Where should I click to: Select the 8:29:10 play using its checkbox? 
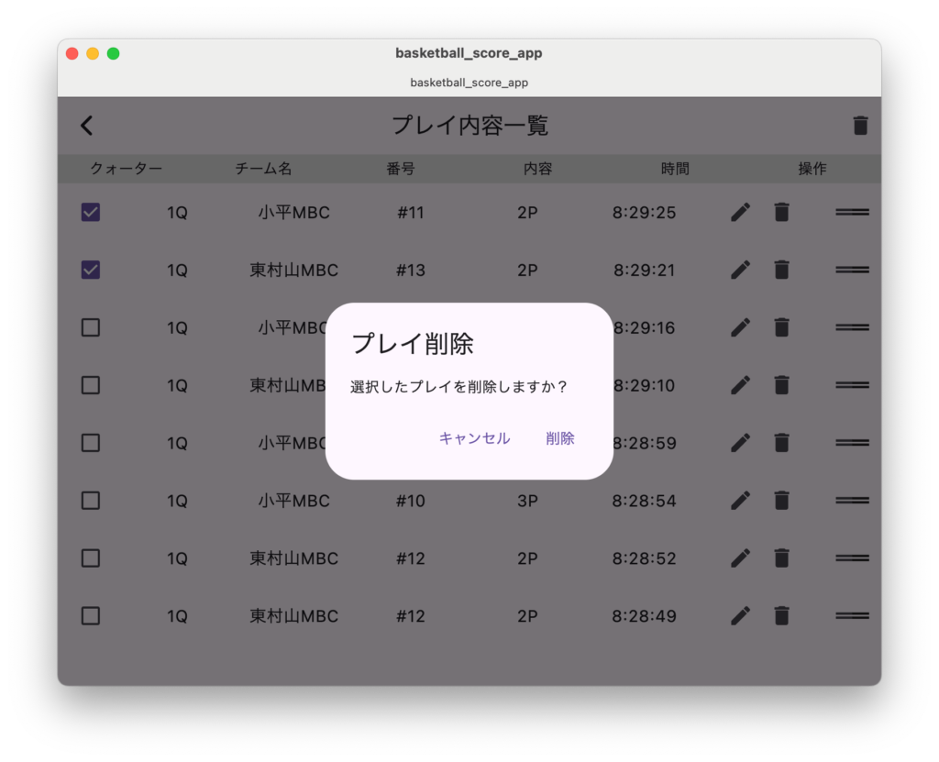click(91, 384)
